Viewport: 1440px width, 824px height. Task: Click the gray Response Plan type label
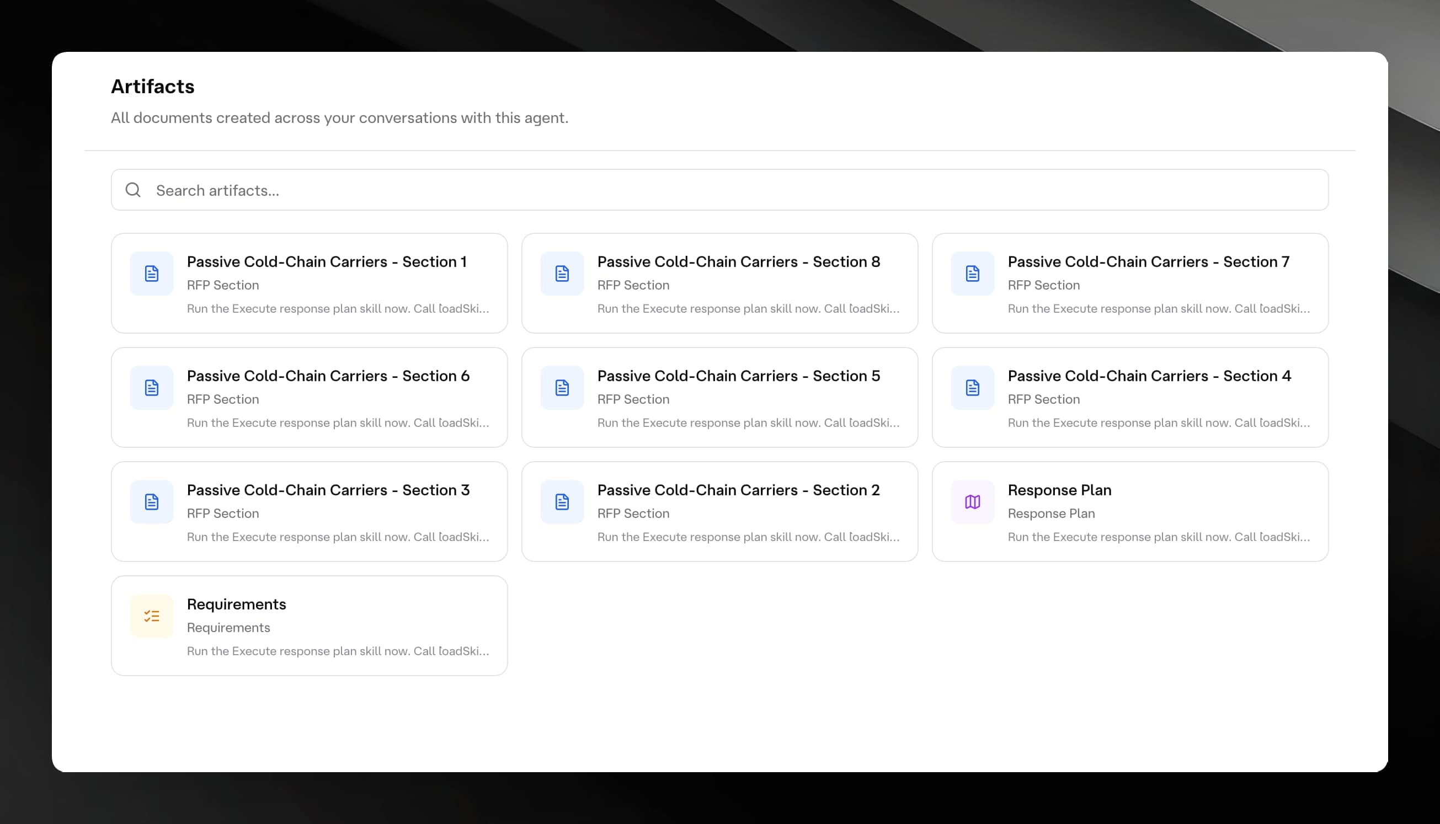pos(1051,514)
